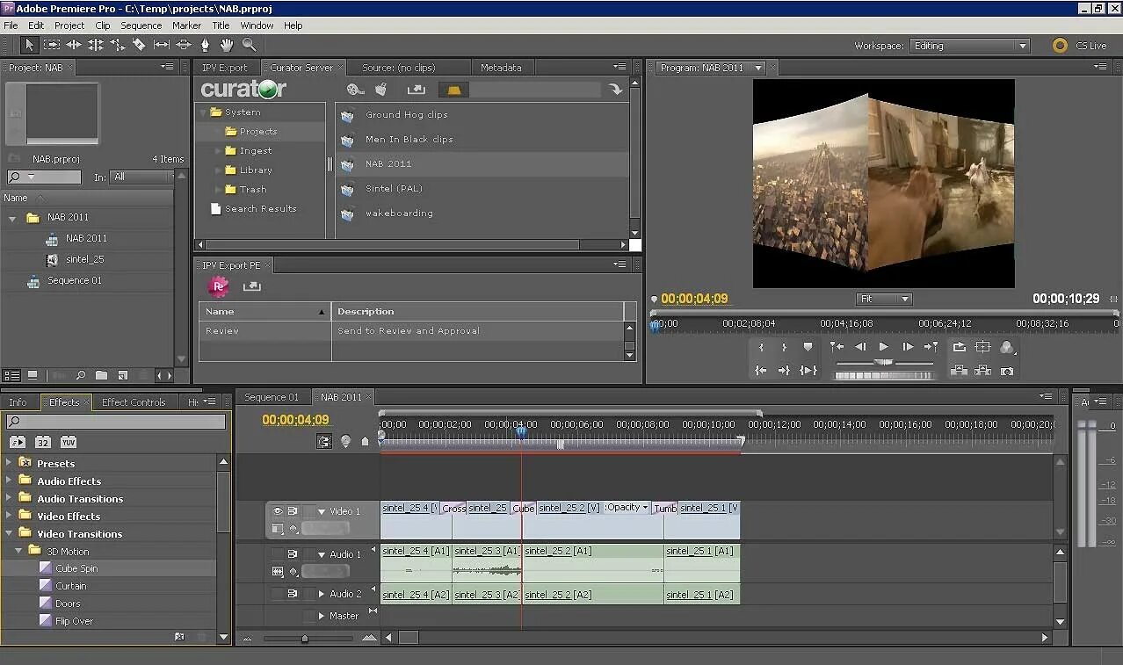Toggle Audio 1 track output
The height and width of the screenshot is (665, 1123).
point(278,553)
